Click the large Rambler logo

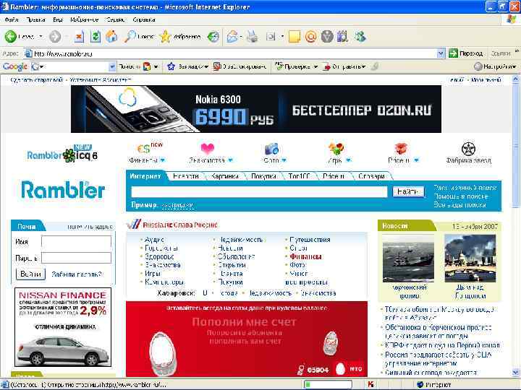coord(63,190)
